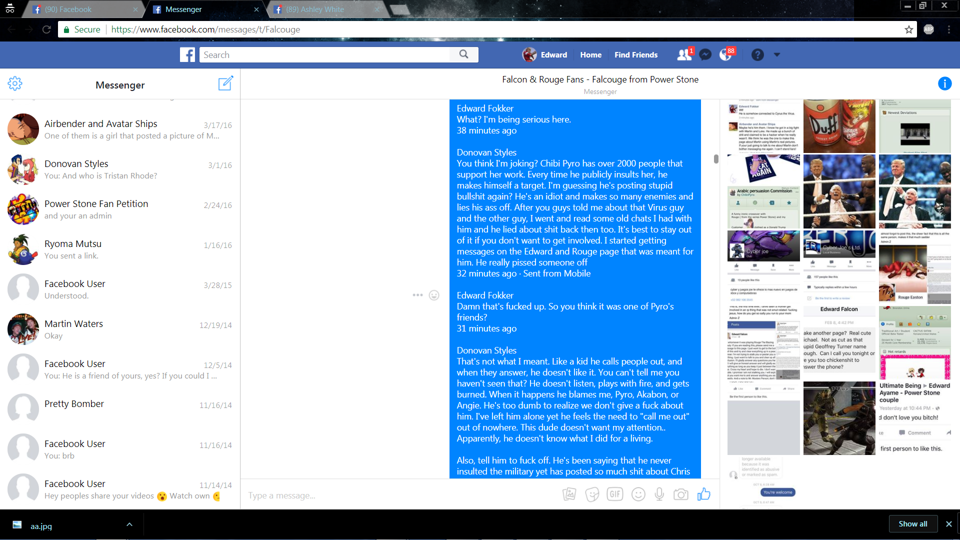Switch to the (89) Ashley White tab
960x540 pixels.
coord(327,9)
